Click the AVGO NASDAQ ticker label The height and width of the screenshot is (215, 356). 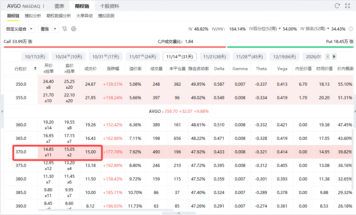coord(23,6)
